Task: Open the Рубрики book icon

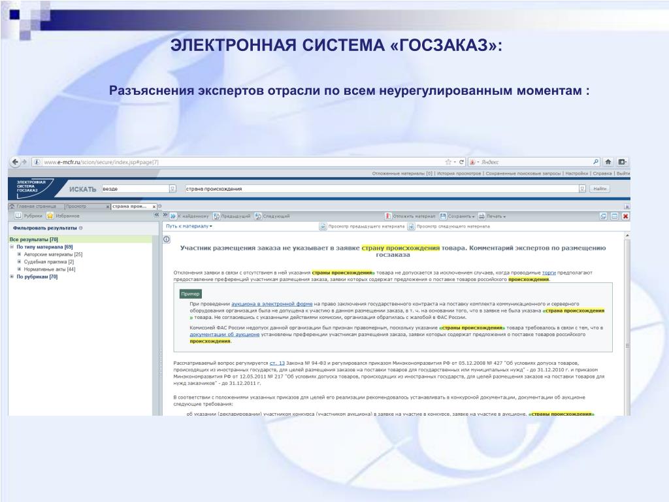Action: click(18, 216)
